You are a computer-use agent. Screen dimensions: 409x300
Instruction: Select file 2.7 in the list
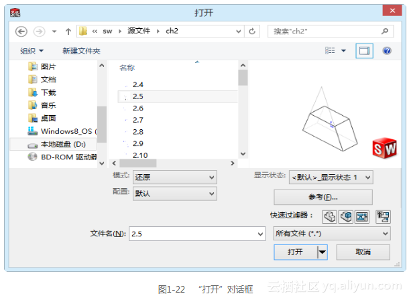click(x=178, y=120)
